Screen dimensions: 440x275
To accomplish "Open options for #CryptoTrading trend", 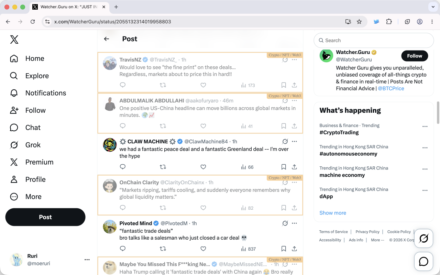I will 425,126.
